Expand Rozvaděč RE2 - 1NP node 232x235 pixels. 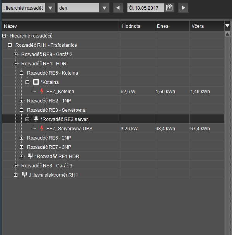[22, 101]
